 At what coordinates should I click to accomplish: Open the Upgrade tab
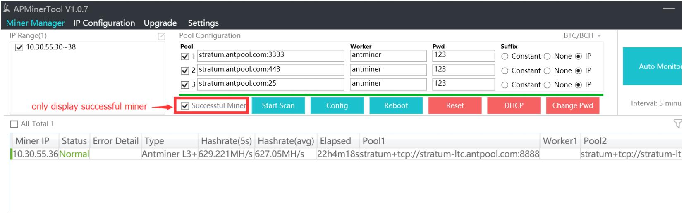point(160,23)
